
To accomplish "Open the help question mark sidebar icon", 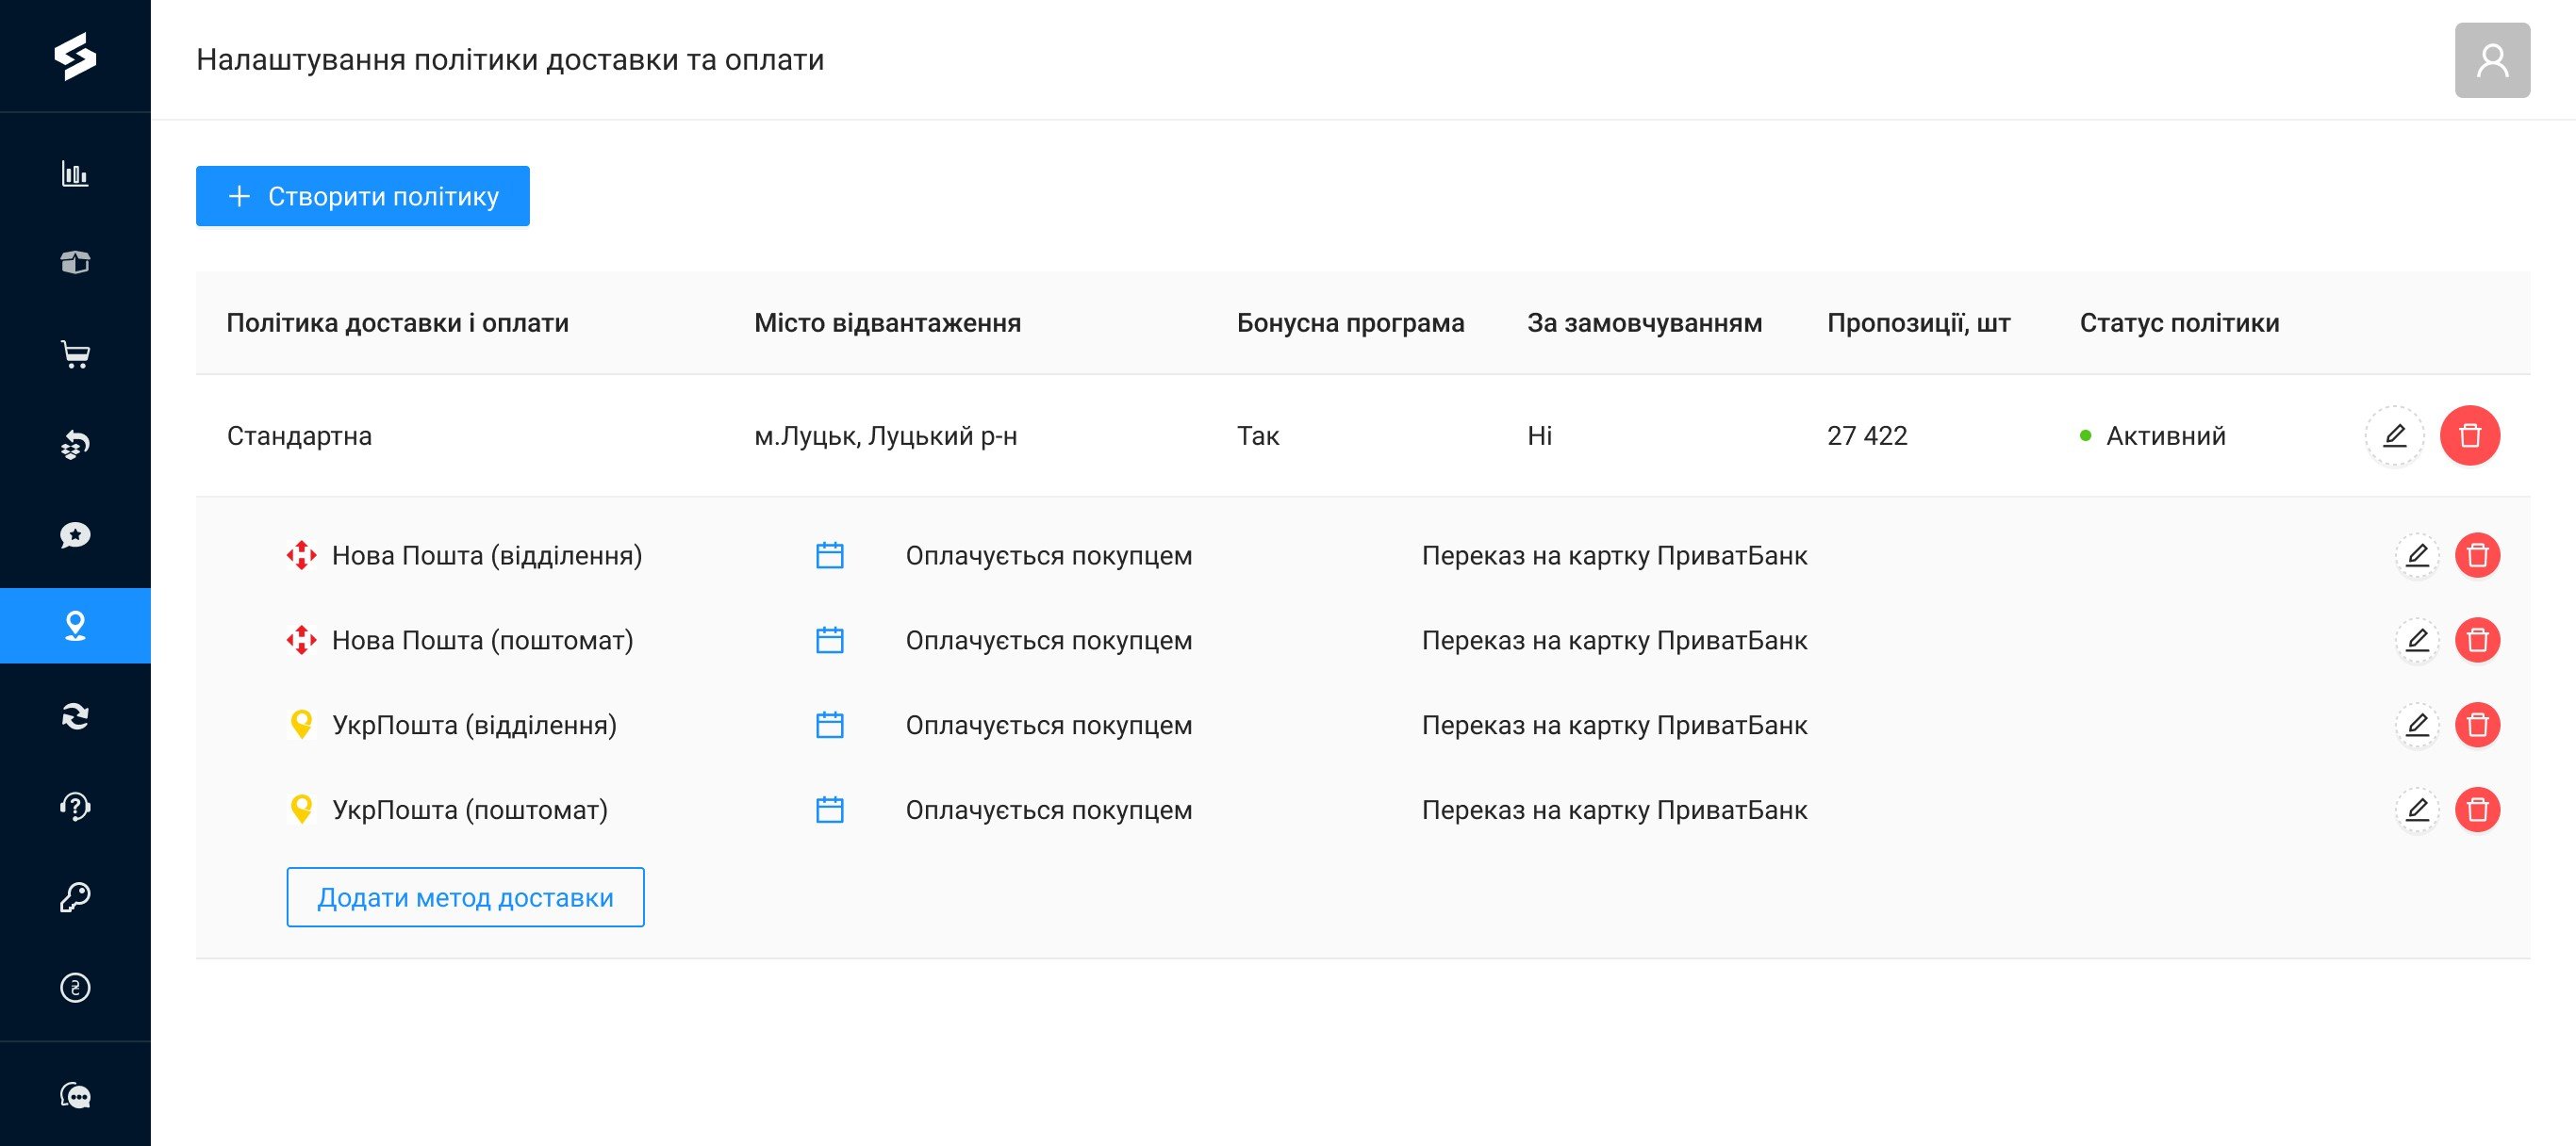I will click(75, 807).
